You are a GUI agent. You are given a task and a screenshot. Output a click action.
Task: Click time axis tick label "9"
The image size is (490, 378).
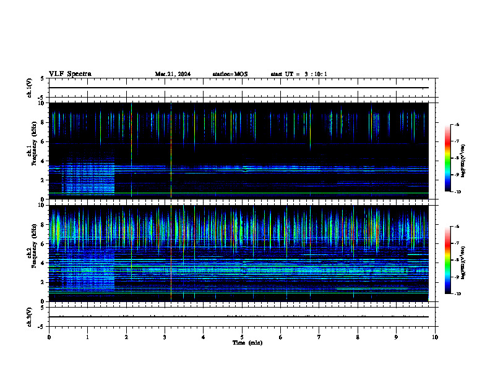396,337
